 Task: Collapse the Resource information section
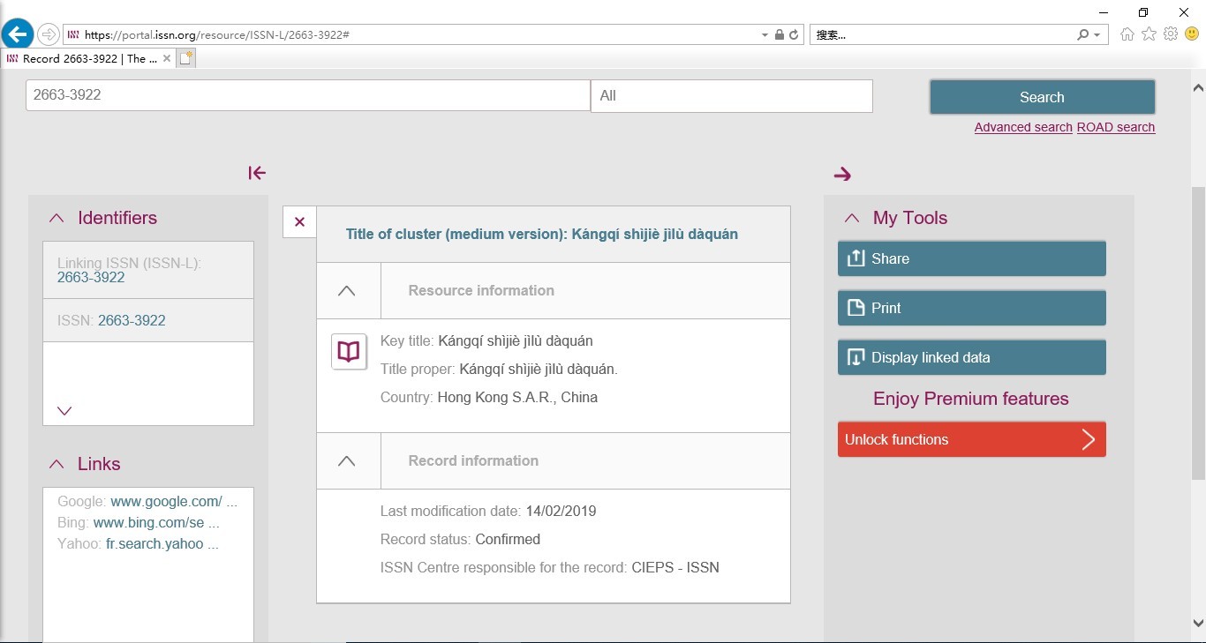click(347, 290)
